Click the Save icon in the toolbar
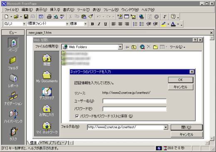 click(x=26, y=17)
